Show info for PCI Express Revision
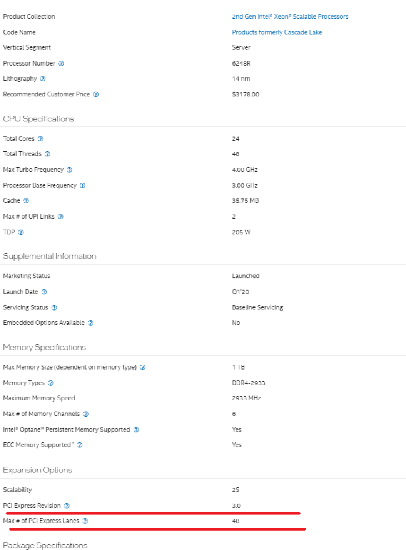Image resolution: width=406 pixels, height=550 pixels. pos(67,506)
